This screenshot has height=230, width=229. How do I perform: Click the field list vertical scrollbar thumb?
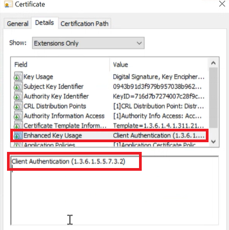pos(213,98)
